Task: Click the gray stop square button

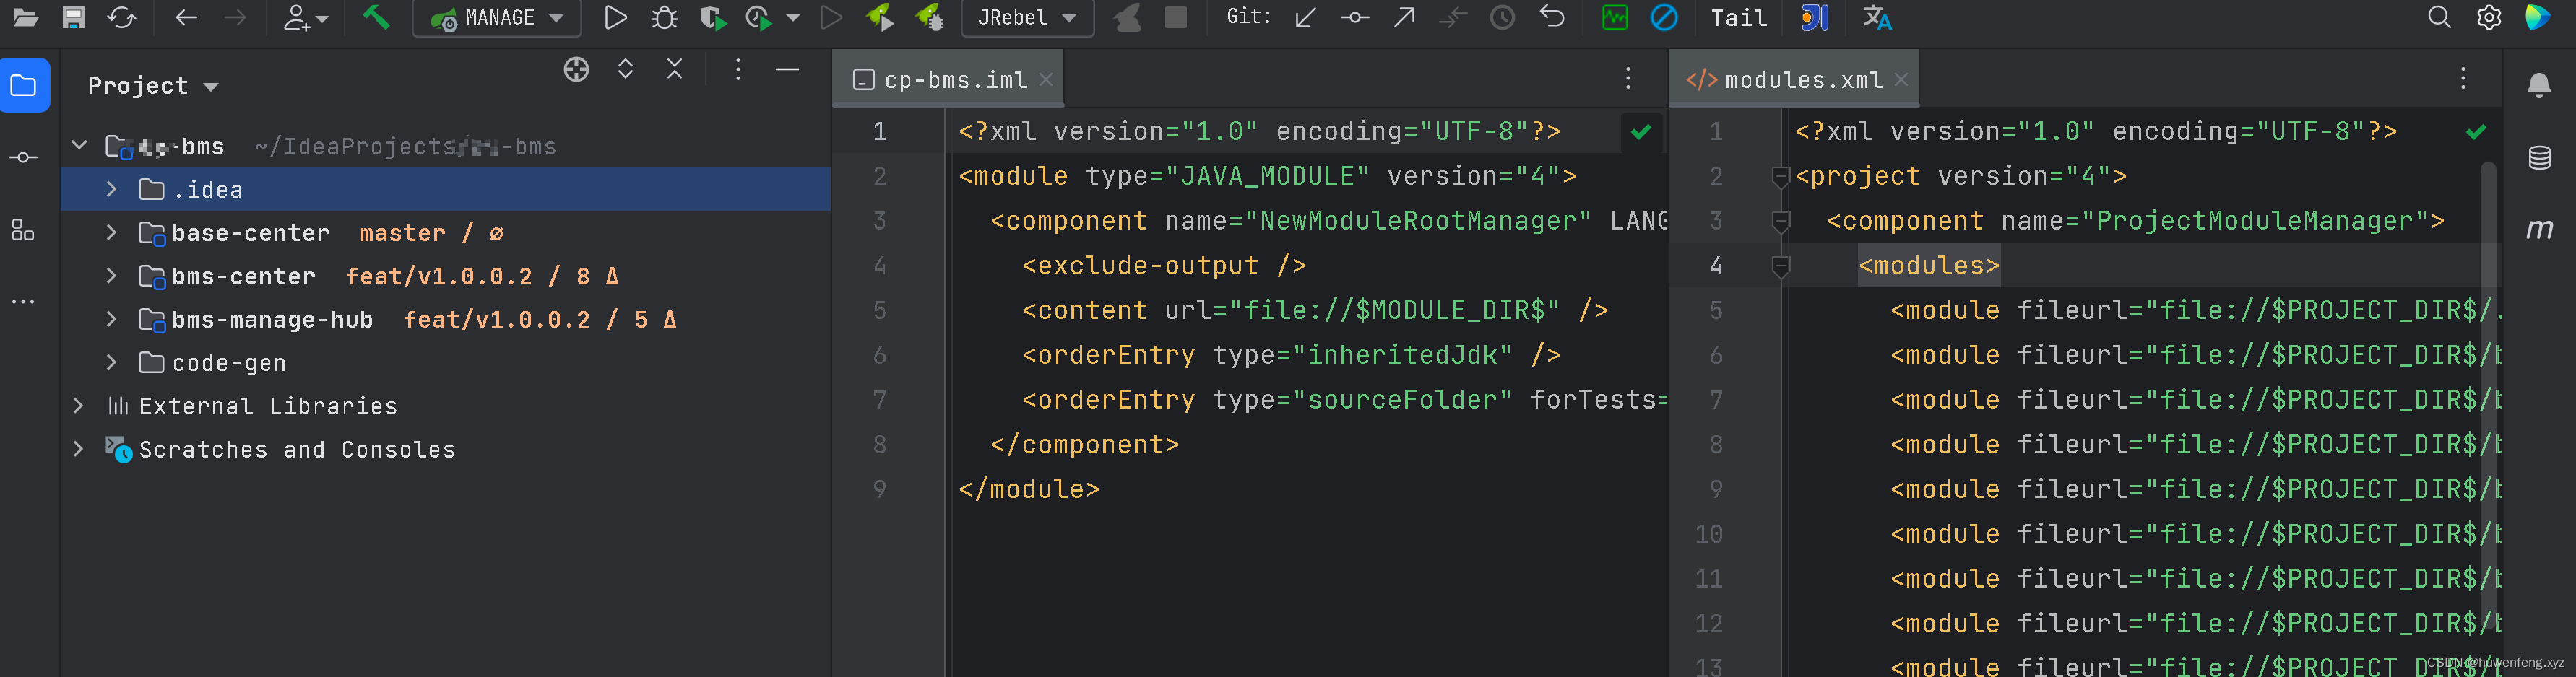Action: tap(1176, 17)
